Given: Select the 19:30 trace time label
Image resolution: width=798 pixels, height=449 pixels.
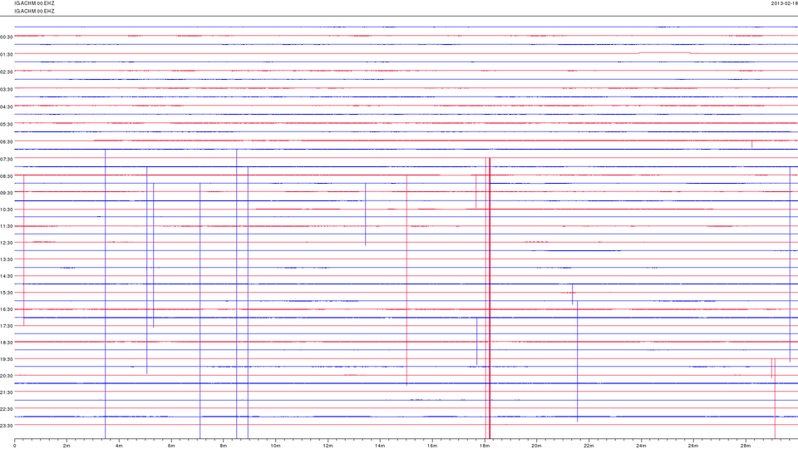Looking at the screenshot, I should [7, 359].
